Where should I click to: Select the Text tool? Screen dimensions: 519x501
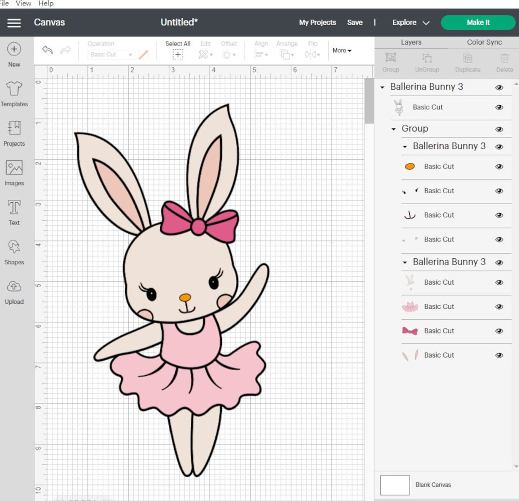point(14,212)
